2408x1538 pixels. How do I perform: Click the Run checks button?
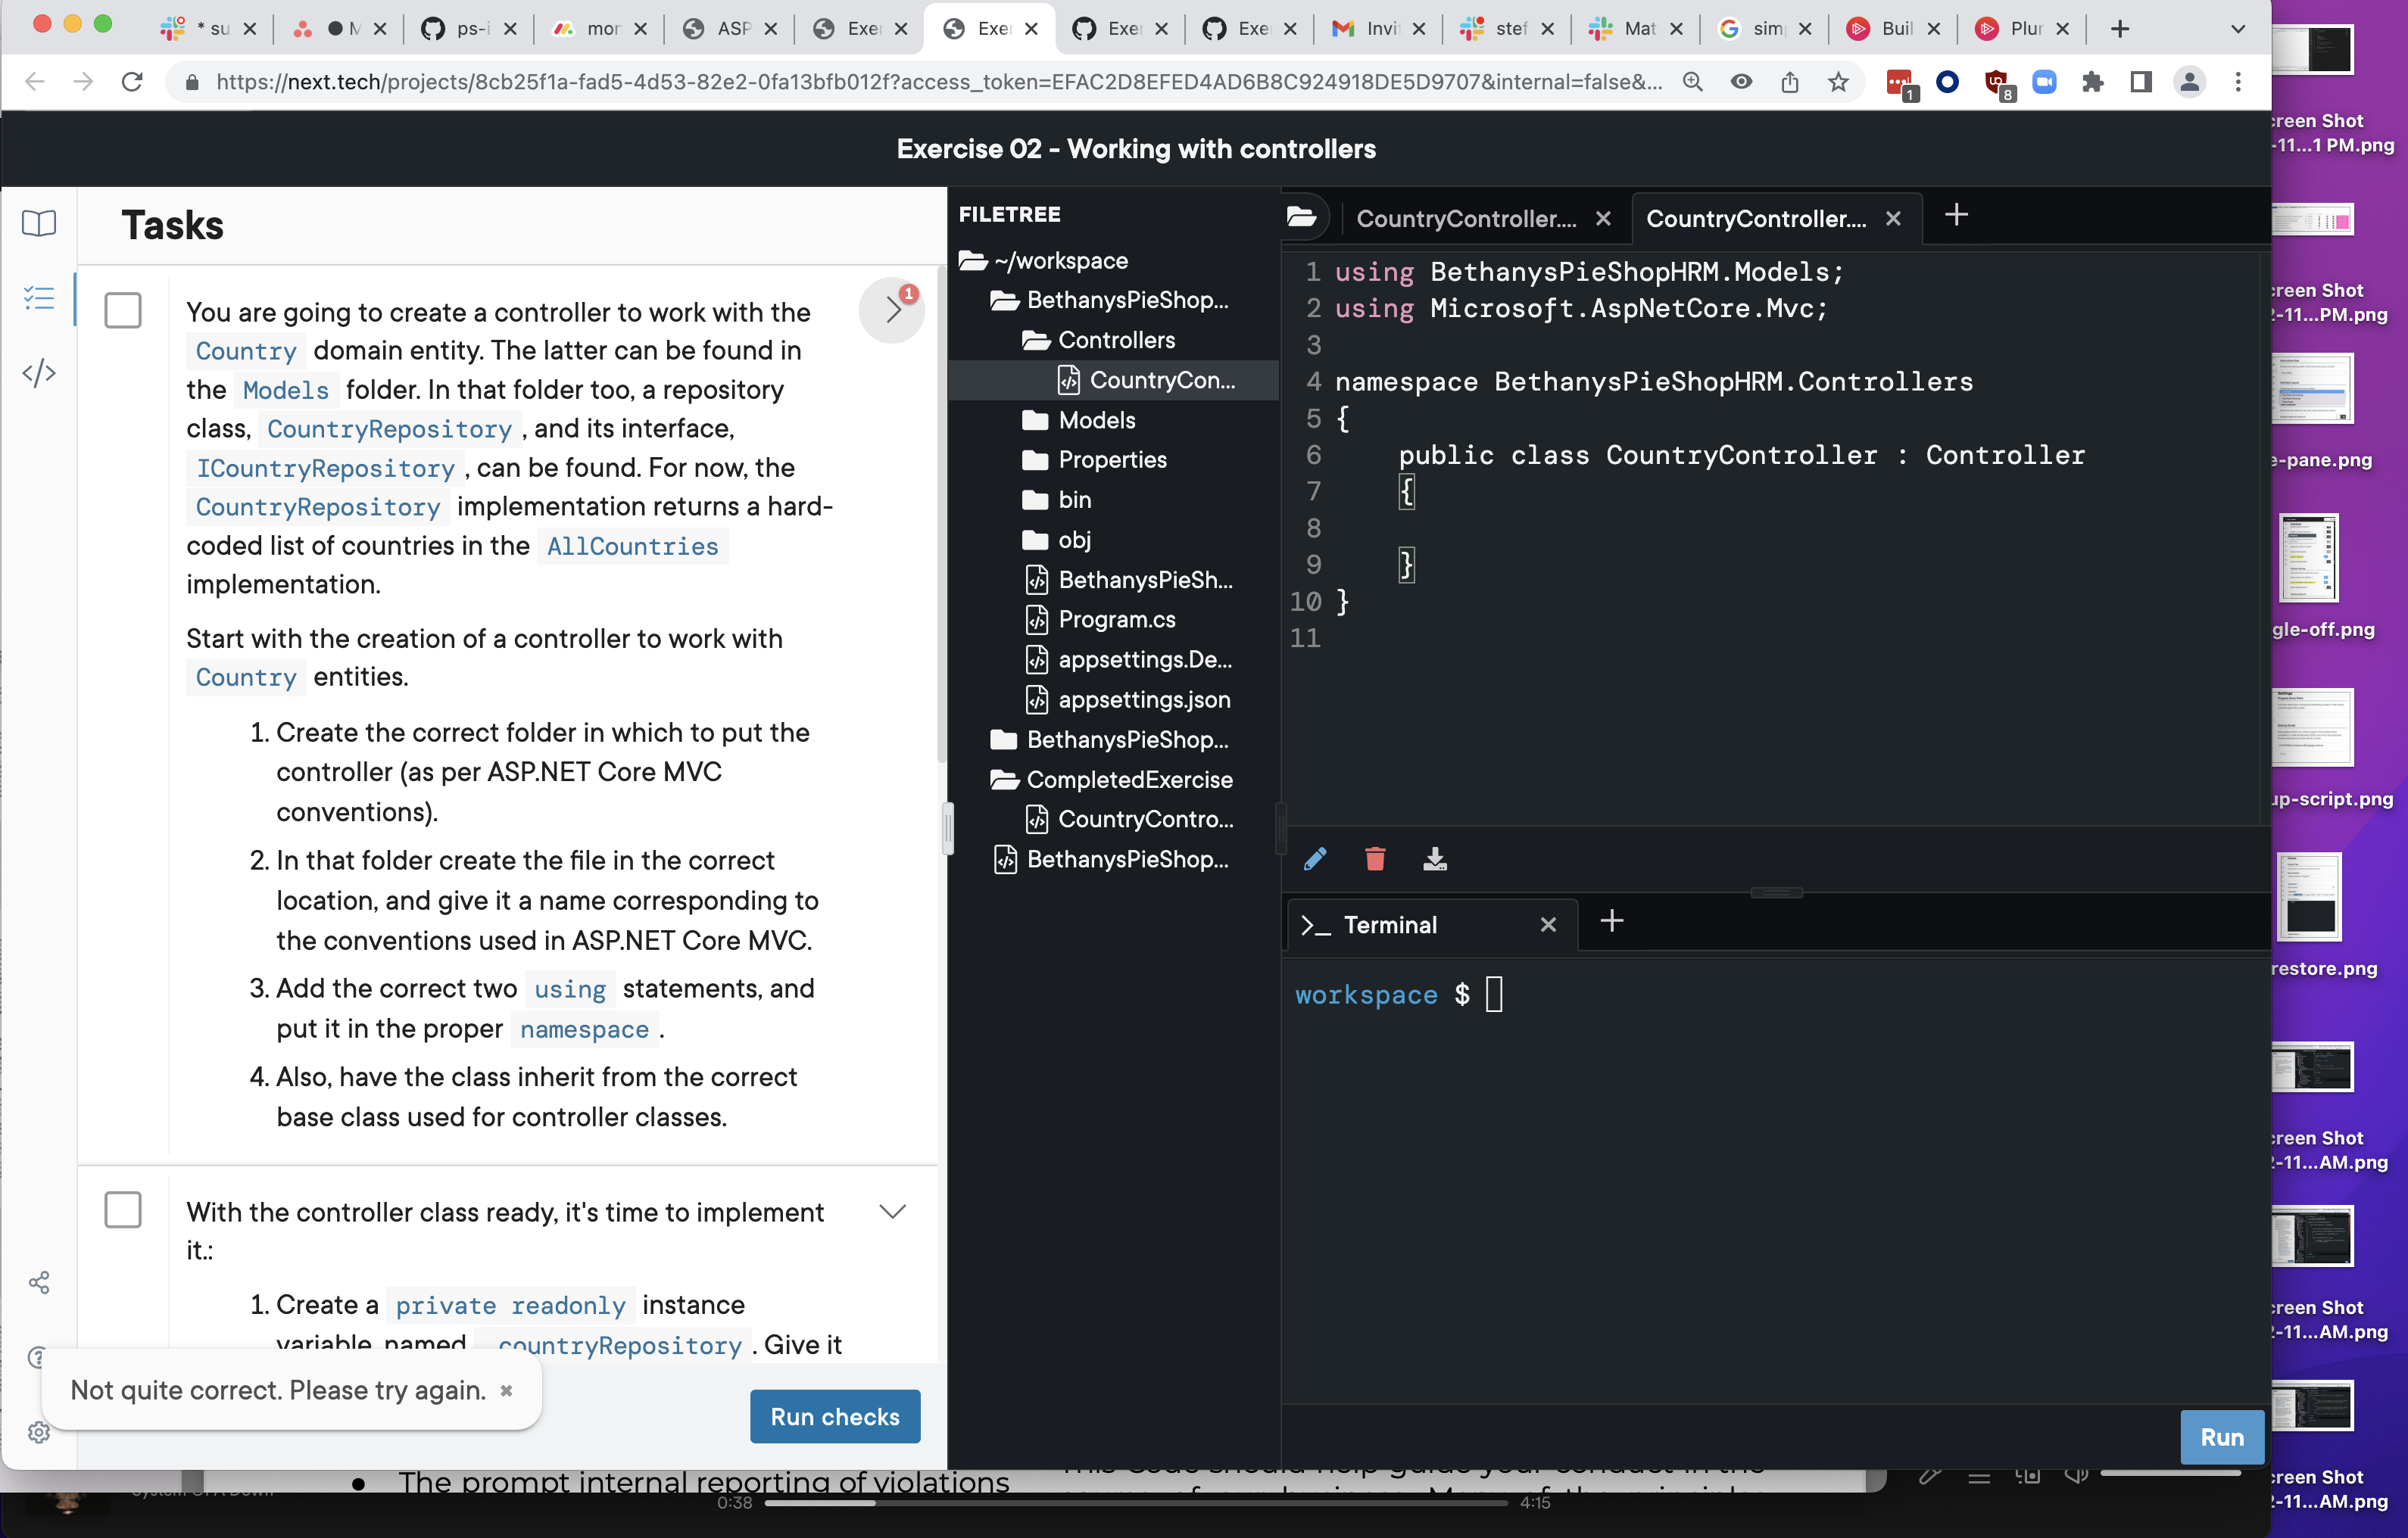tap(835, 1416)
